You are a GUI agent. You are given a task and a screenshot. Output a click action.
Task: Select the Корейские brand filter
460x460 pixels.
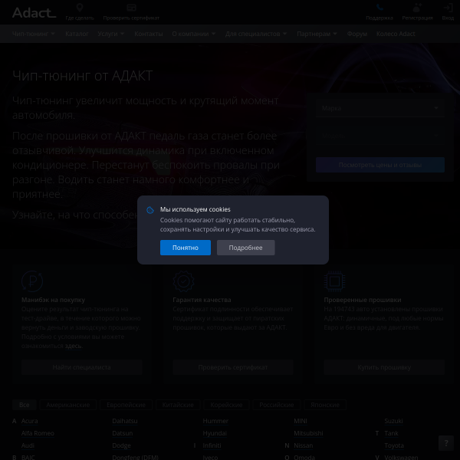click(226, 405)
